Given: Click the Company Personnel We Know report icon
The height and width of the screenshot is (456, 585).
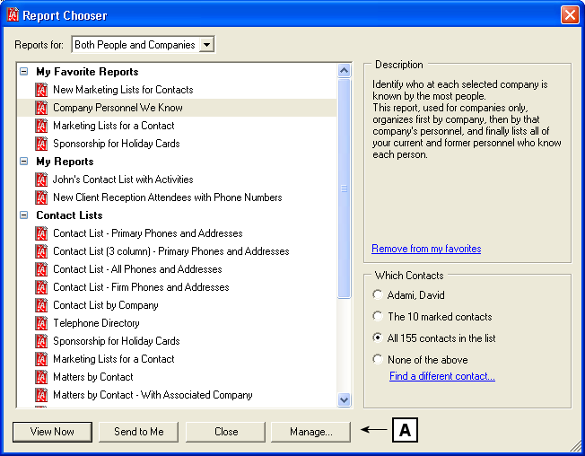Looking at the screenshot, I should pyautogui.click(x=41, y=108).
